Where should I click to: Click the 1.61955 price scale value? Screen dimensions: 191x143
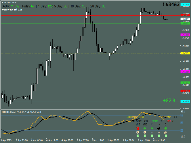[x=185, y=61]
